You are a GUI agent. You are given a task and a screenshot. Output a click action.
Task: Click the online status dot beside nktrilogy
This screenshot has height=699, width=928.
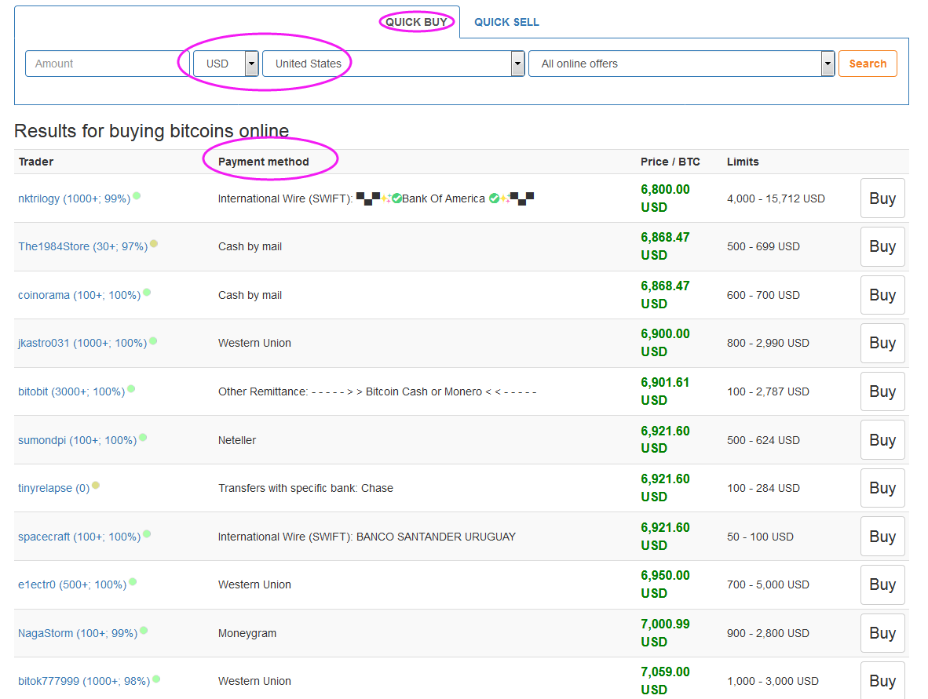click(x=137, y=196)
